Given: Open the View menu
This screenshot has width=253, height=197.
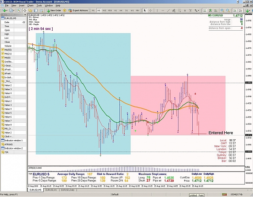Looking at the screenshot, I should (14, 6).
